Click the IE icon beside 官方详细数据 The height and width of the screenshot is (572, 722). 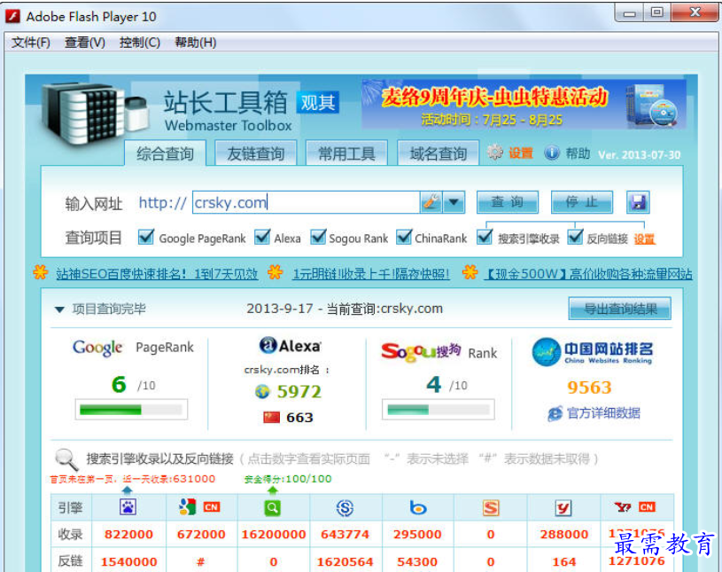555,413
